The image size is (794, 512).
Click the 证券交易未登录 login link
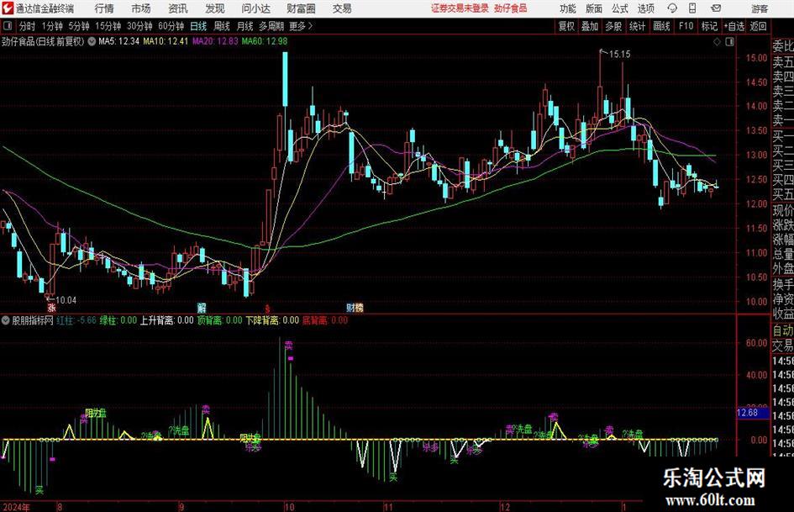pos(460,8)
